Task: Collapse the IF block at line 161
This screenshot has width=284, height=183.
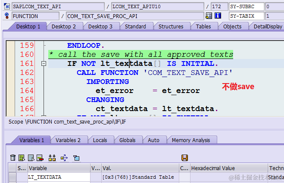Action: tap(44, 64)
